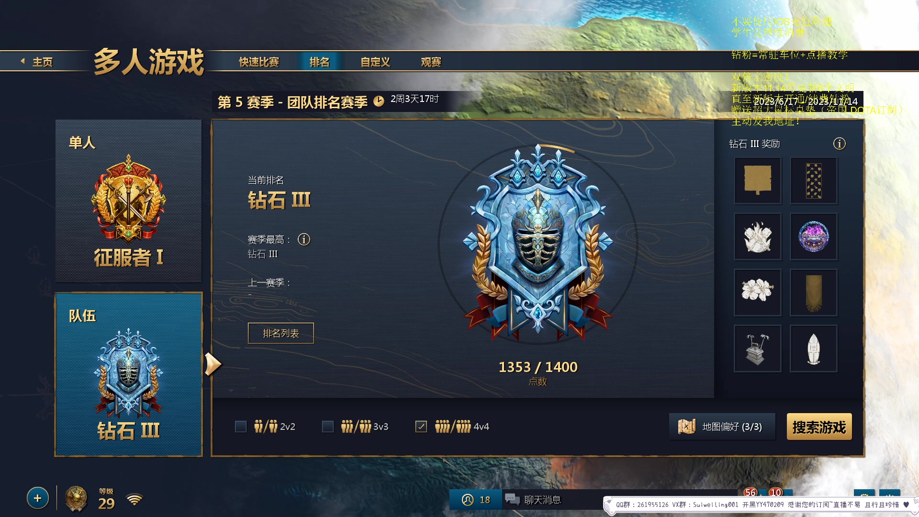Open the 地图偏好 (3/3) map preferences

tap(722, 427)
